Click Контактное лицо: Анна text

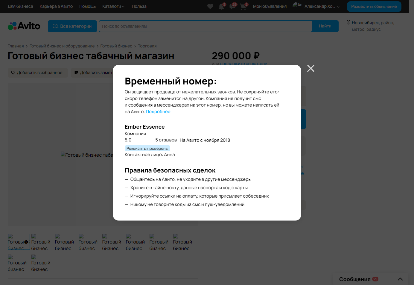[150, 155]
